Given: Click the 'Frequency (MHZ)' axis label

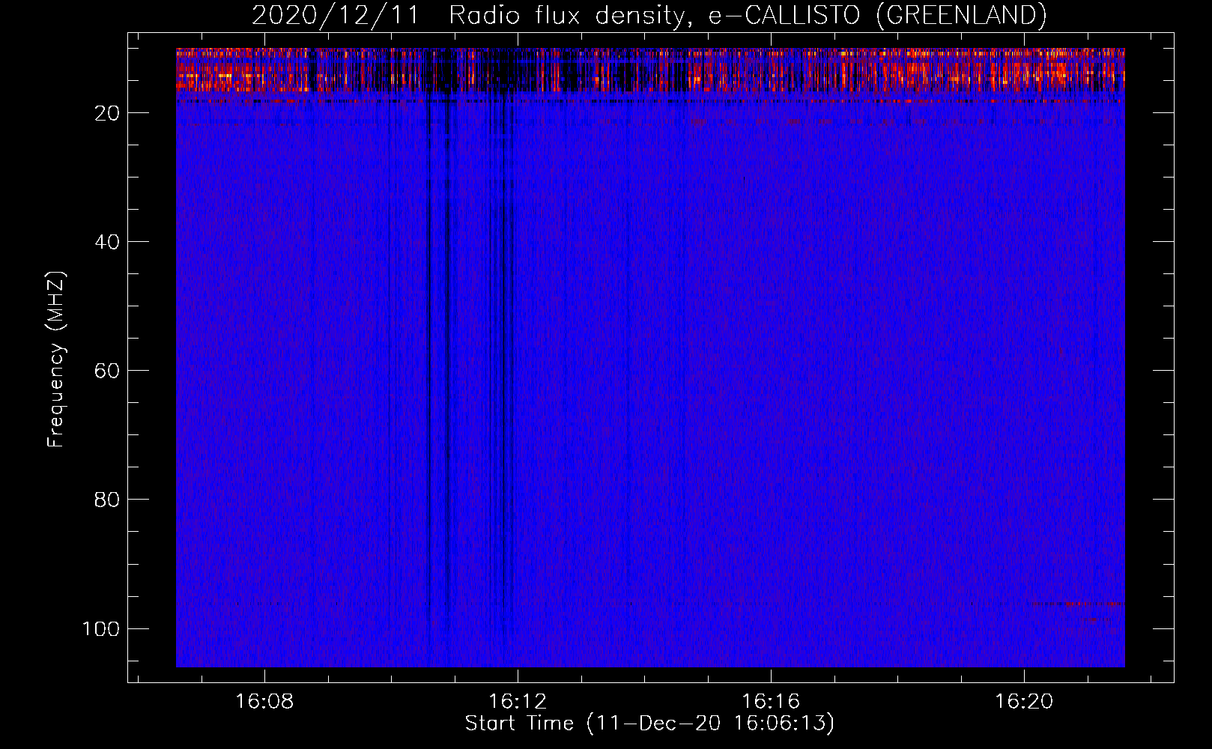Looking at the screenshot, I should click(56, 360).
